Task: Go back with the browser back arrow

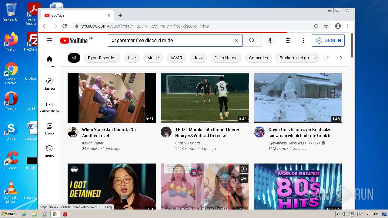Action: pyautogui.click(x=45, y=26)
